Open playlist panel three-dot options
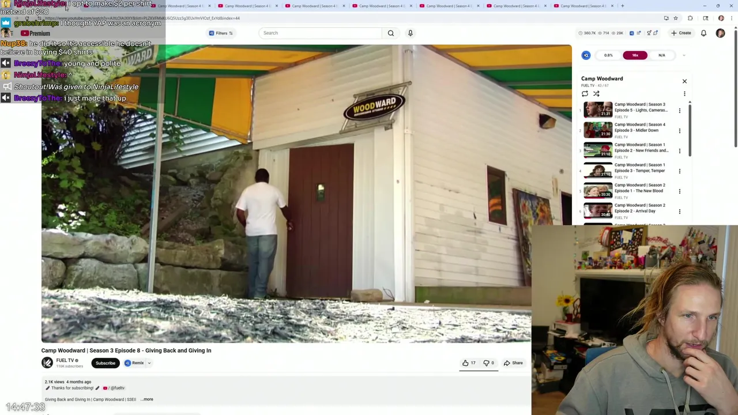The width and height of the screenshot is (738, 415). pyautogui.click(x=684, y=93)
